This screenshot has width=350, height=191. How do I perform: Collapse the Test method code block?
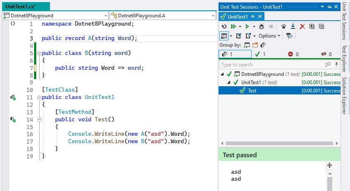point(39,120)
